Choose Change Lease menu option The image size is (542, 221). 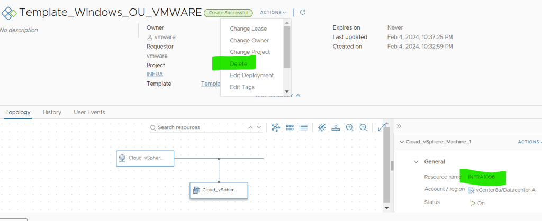click(x=248, y=29)
